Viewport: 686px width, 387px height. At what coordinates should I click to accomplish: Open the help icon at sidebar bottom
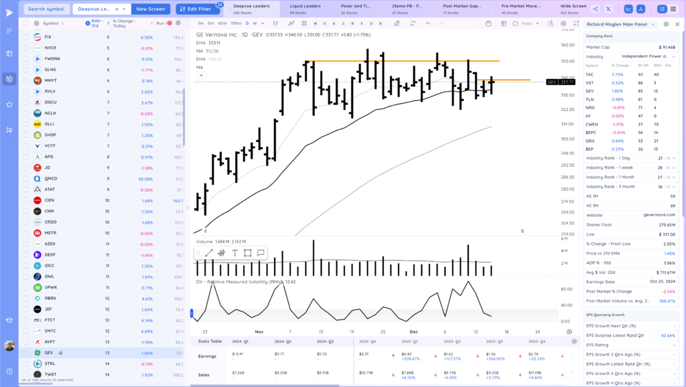tap(9, 371)
